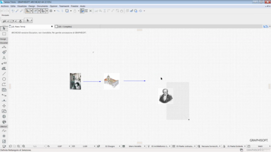Viewport: 271px width, 152px height.
Task: Select the Circle/Arc tool
Action: [x=4, y=79]
